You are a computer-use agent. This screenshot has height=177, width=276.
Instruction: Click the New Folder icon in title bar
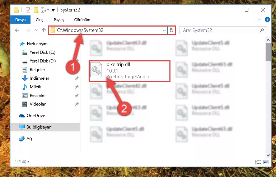[36, 10]
